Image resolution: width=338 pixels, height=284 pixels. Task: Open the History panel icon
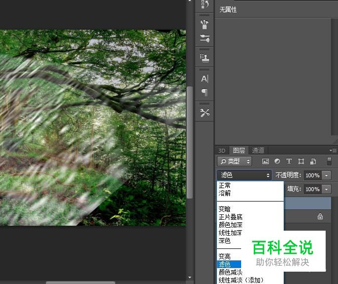pos(205,4)
